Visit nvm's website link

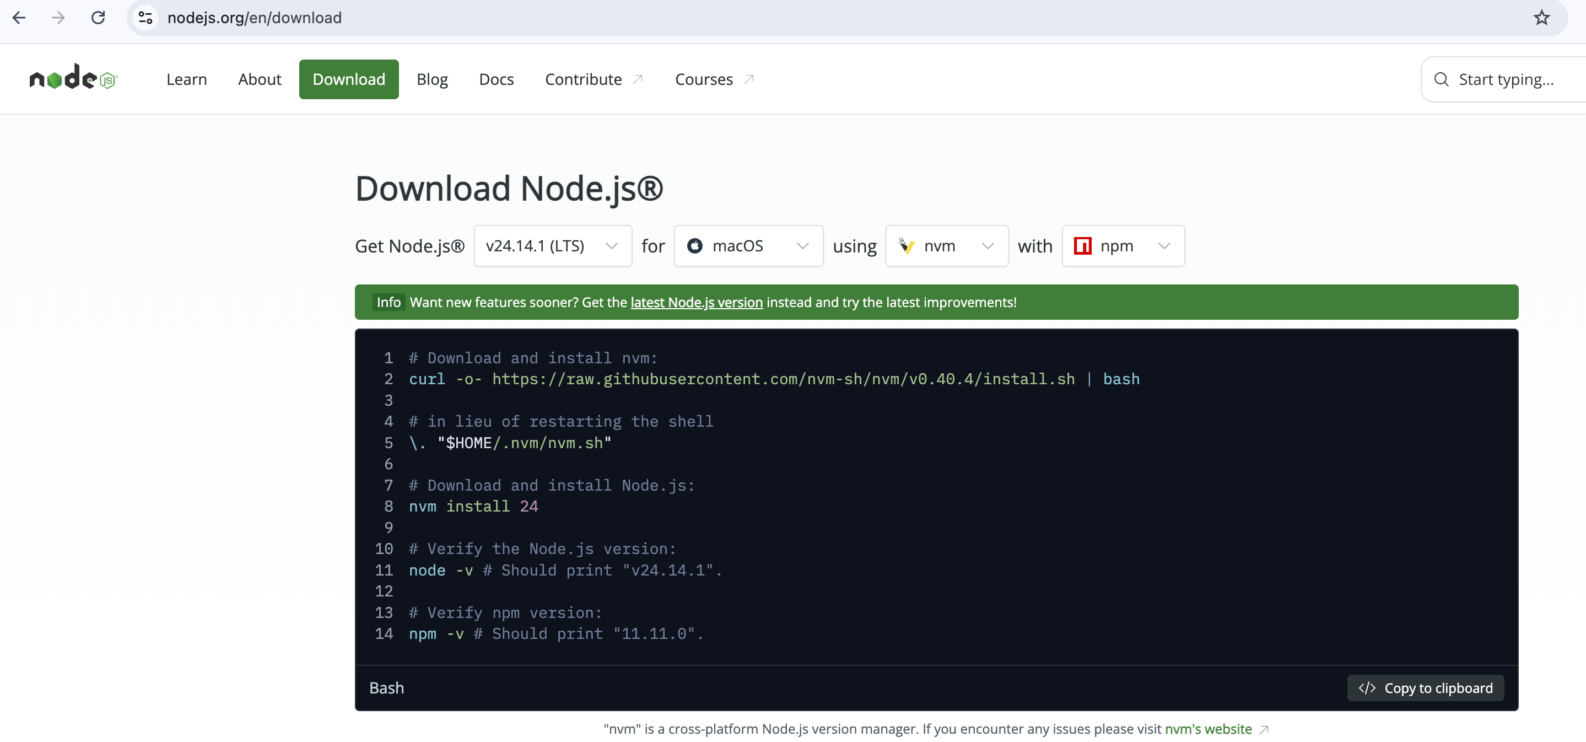coord(1208,729)
